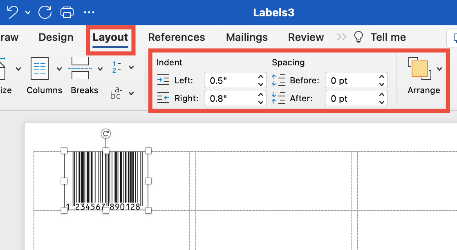This screenshot has width=457, height=250.
Task: Decrease Spacing After with down arrow
Action: [381, 102]
